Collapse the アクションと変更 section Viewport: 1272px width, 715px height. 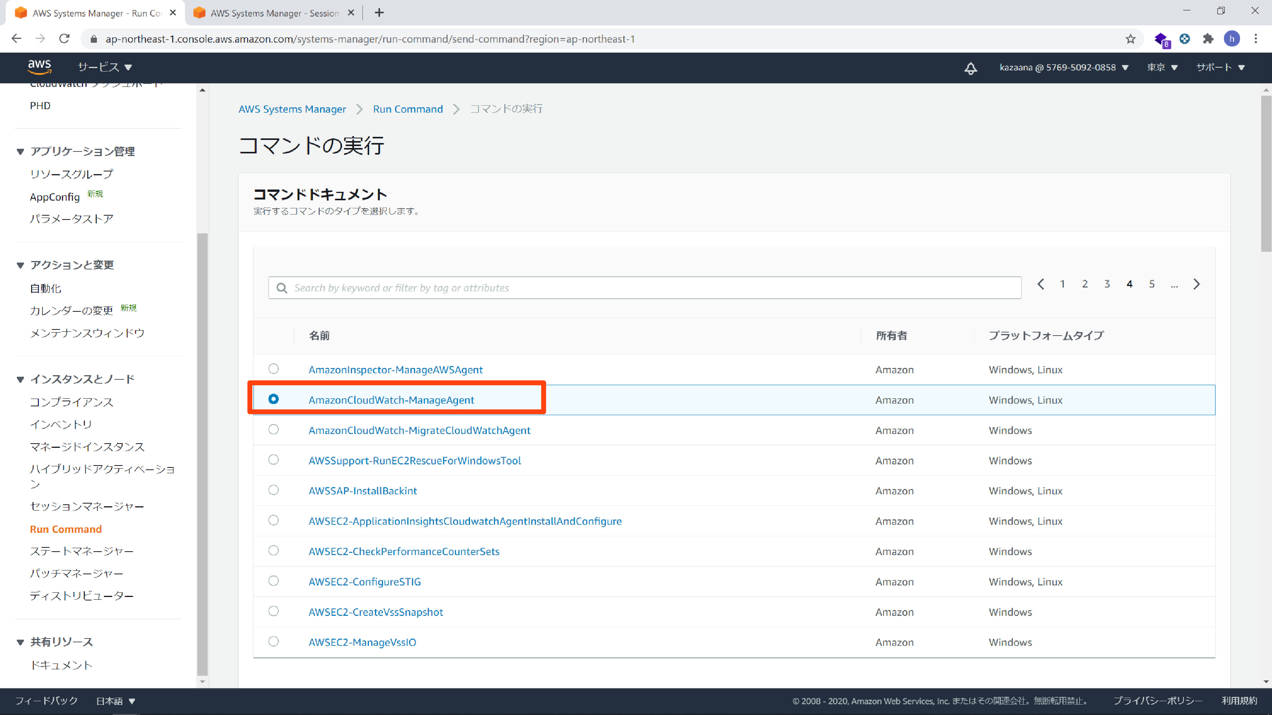(20, 266)
